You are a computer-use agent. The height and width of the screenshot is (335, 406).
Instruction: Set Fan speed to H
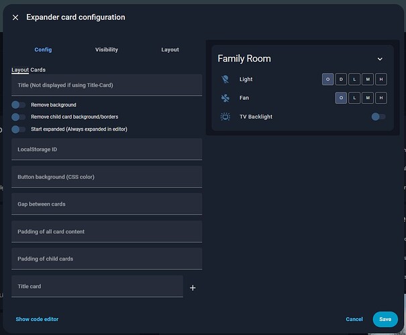click(x=381, y=98)
